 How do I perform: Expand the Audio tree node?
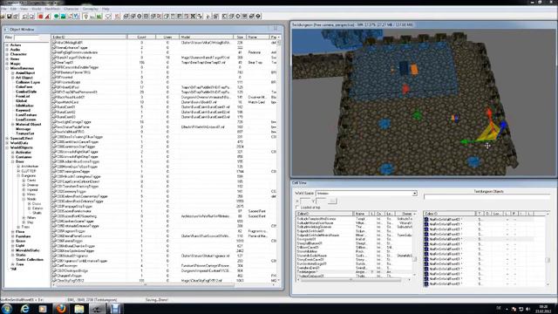click(x=7, y=50)
